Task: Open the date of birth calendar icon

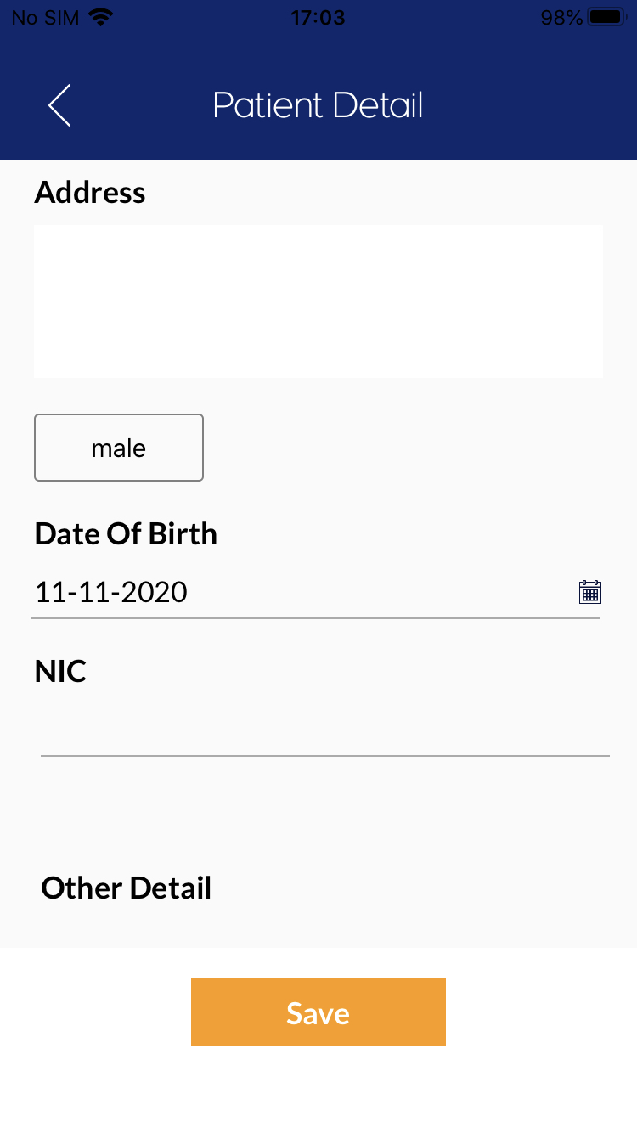Action: [590, 592]
